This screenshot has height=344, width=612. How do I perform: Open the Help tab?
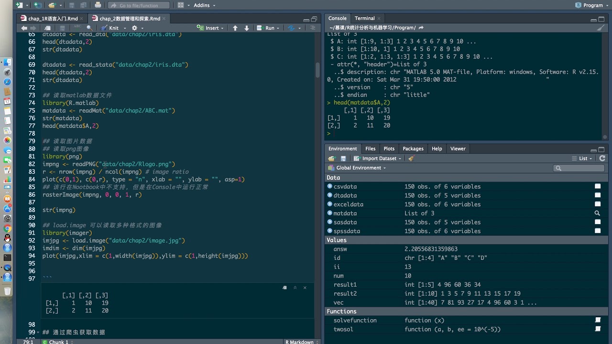click(x=437, y=149)
